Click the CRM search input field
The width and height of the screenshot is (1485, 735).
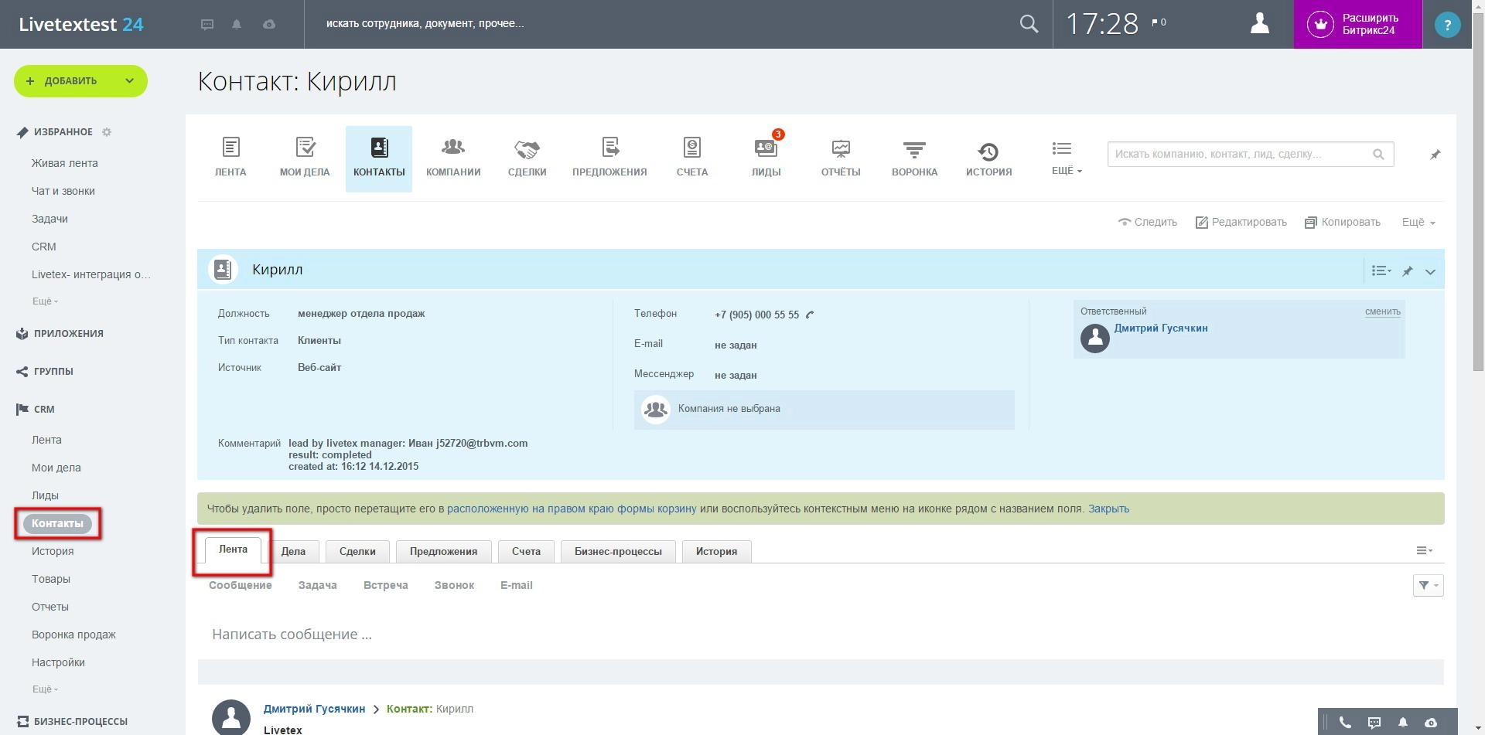[x=1241, y=155]
